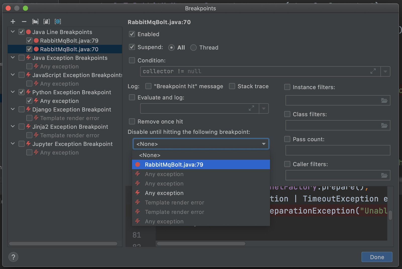
Task: Enable the Condition checkbox
Action: pos(132,60)
